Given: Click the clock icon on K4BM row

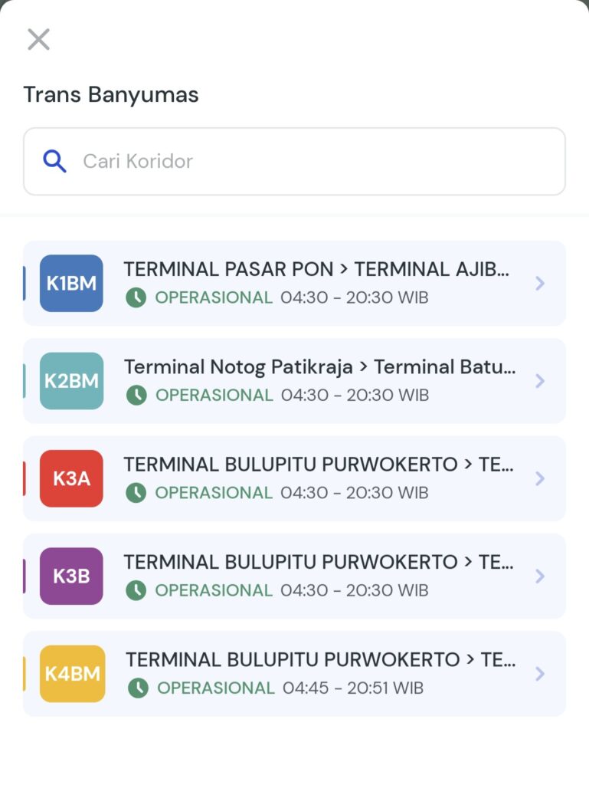Looking at the screenshot, I should (138, 688).
